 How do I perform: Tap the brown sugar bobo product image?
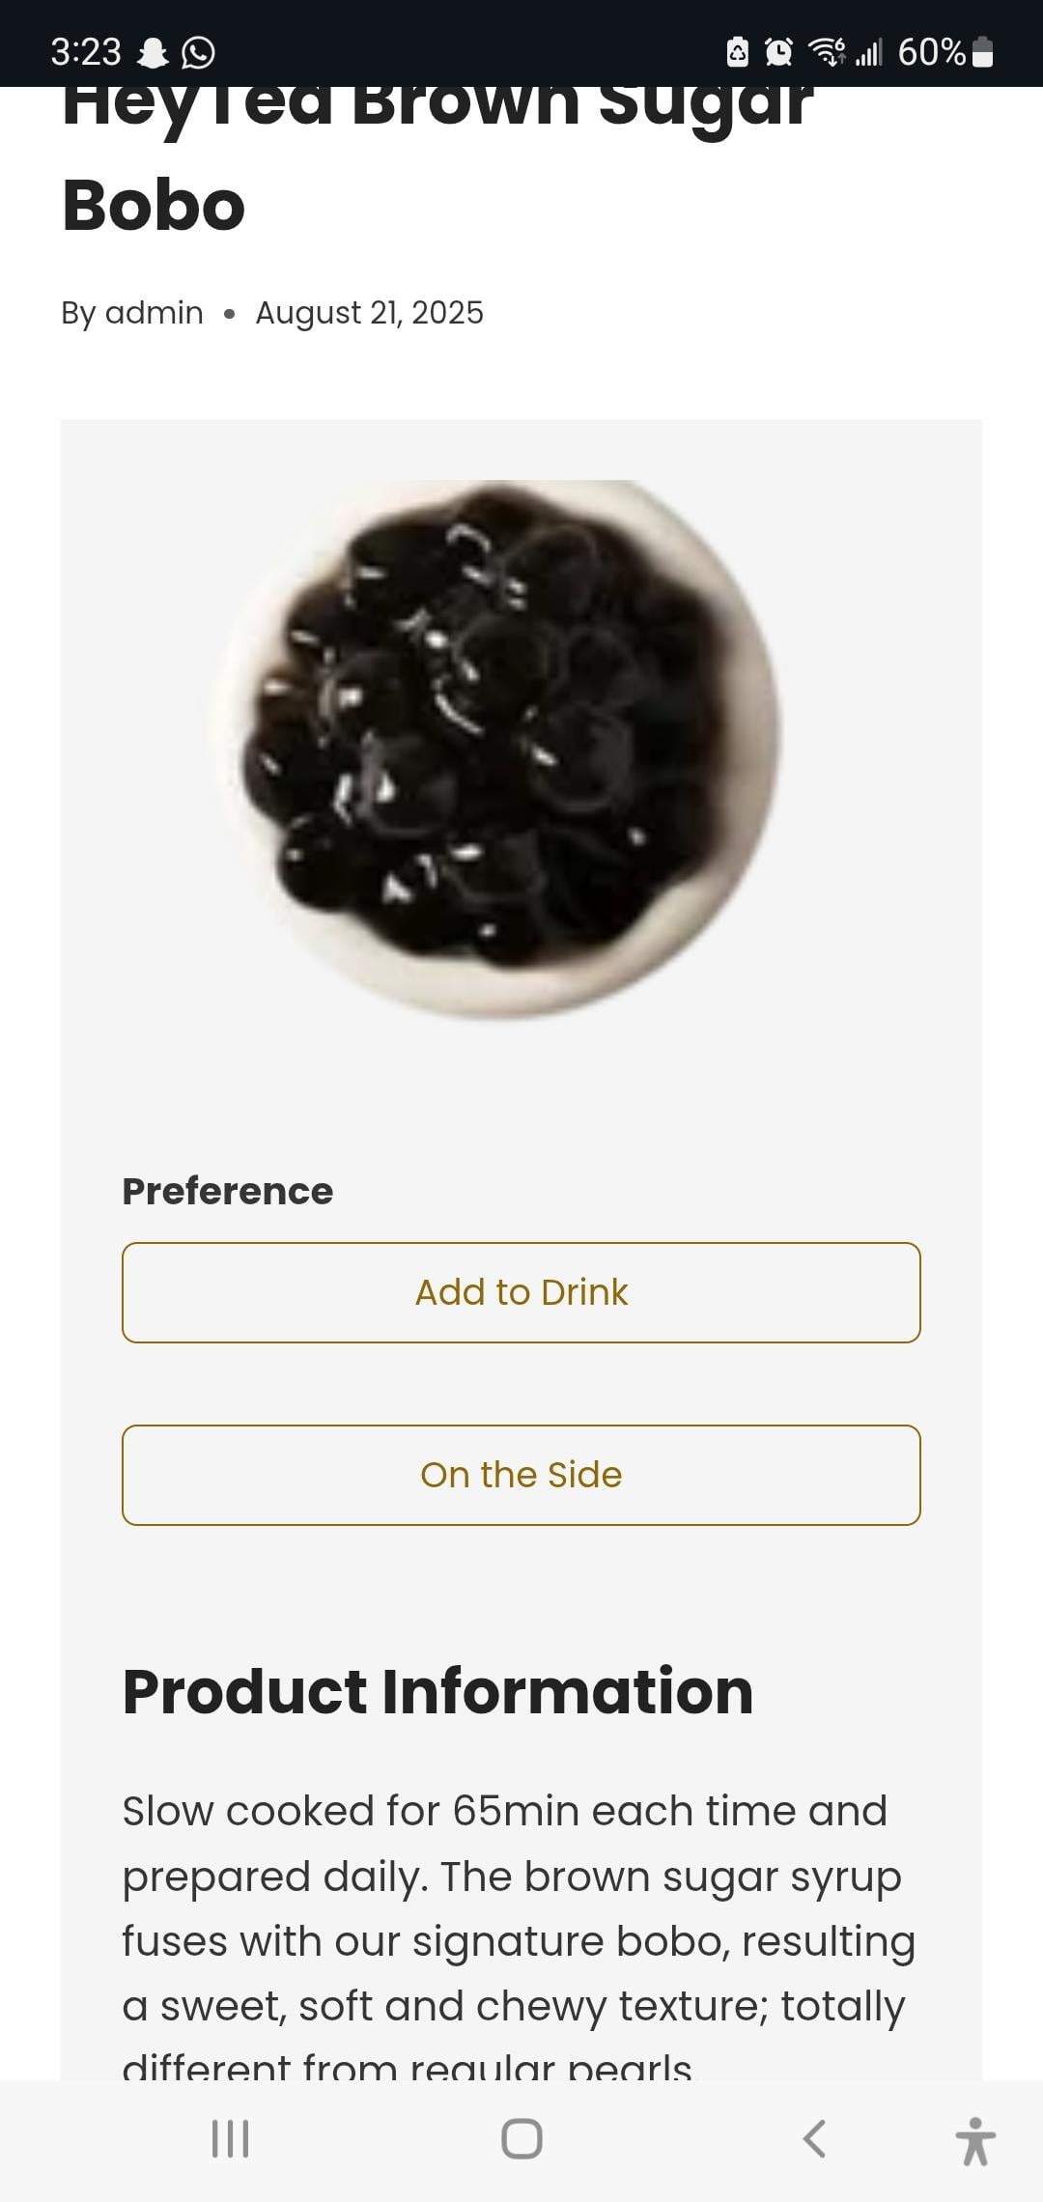(x=496, y=748)
